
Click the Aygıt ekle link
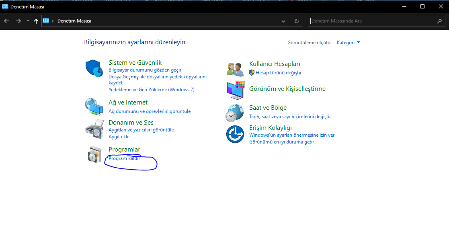119,137
